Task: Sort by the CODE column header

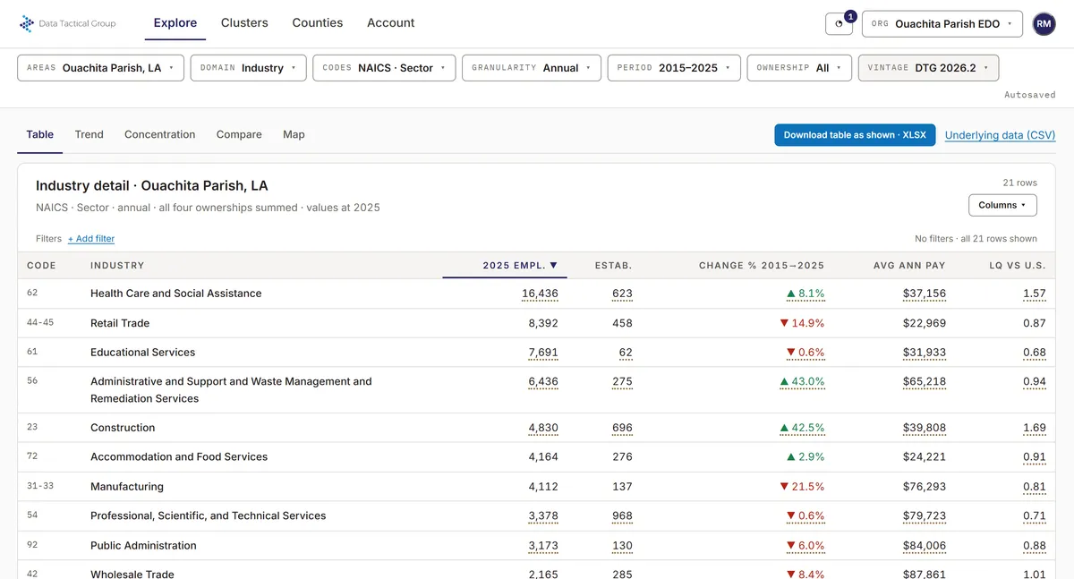Action: pyautogui.click(x=41, y=266)
